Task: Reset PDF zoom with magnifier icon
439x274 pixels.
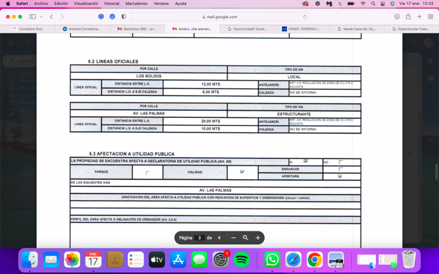Action: point(245,238)
